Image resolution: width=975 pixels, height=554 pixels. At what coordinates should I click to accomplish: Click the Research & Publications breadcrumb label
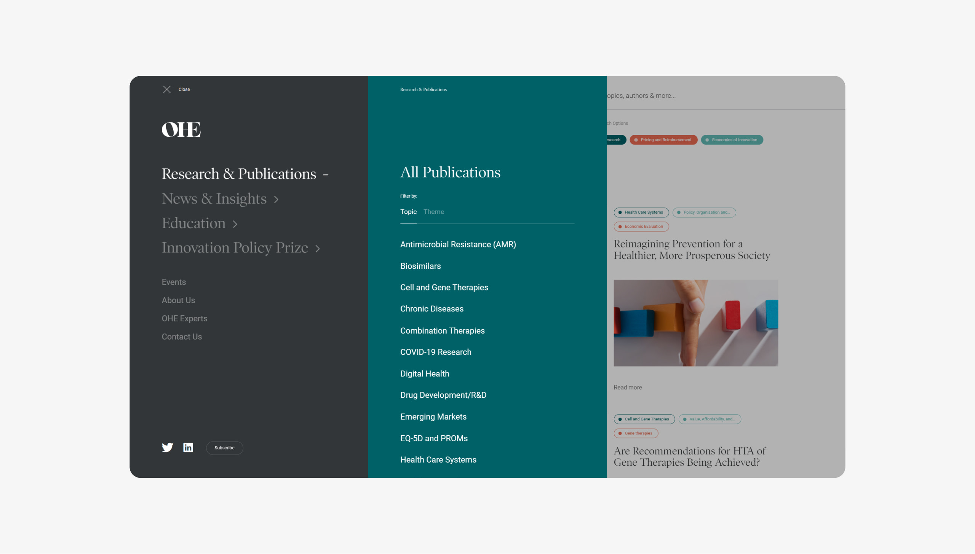point(423,89)
